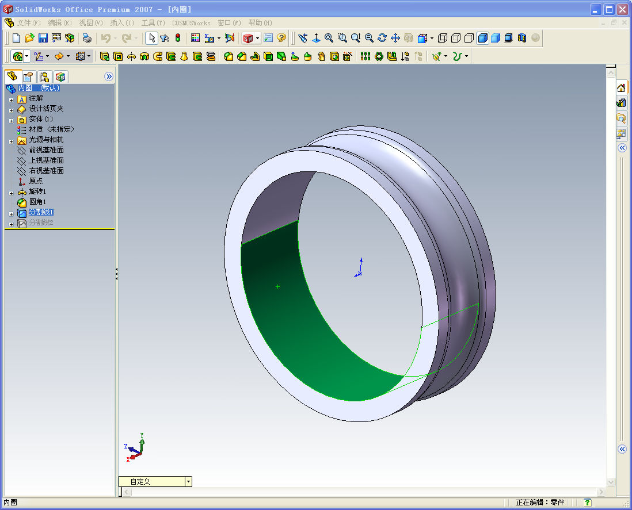The height and width of the screenshot is (510, 632).
Task: Click the horizontal scrollbar left arrow
Action: coord(126,492)
